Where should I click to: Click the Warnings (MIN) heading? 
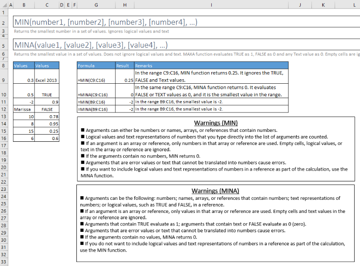[216, 123]
